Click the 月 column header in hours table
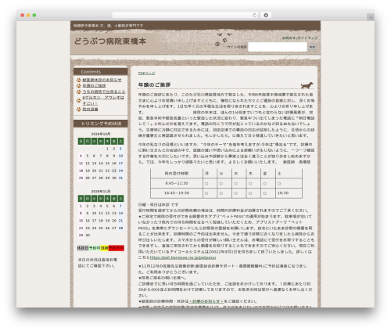 [x=210, y=174]
